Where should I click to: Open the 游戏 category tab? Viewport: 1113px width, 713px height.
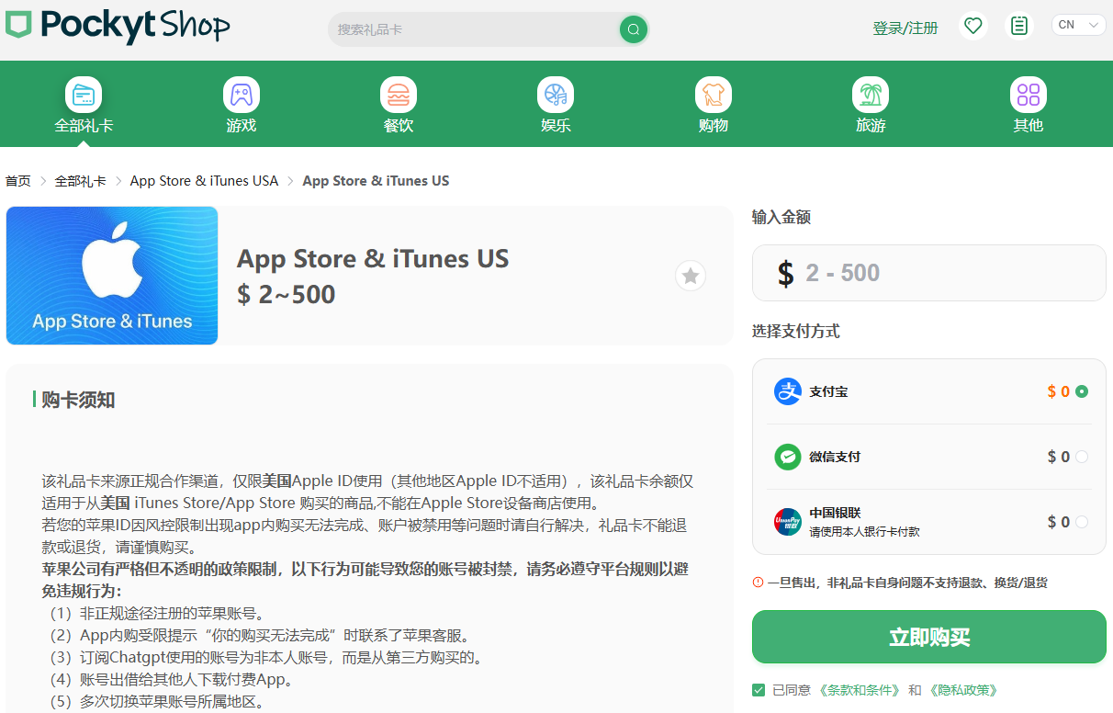[242, 106]
